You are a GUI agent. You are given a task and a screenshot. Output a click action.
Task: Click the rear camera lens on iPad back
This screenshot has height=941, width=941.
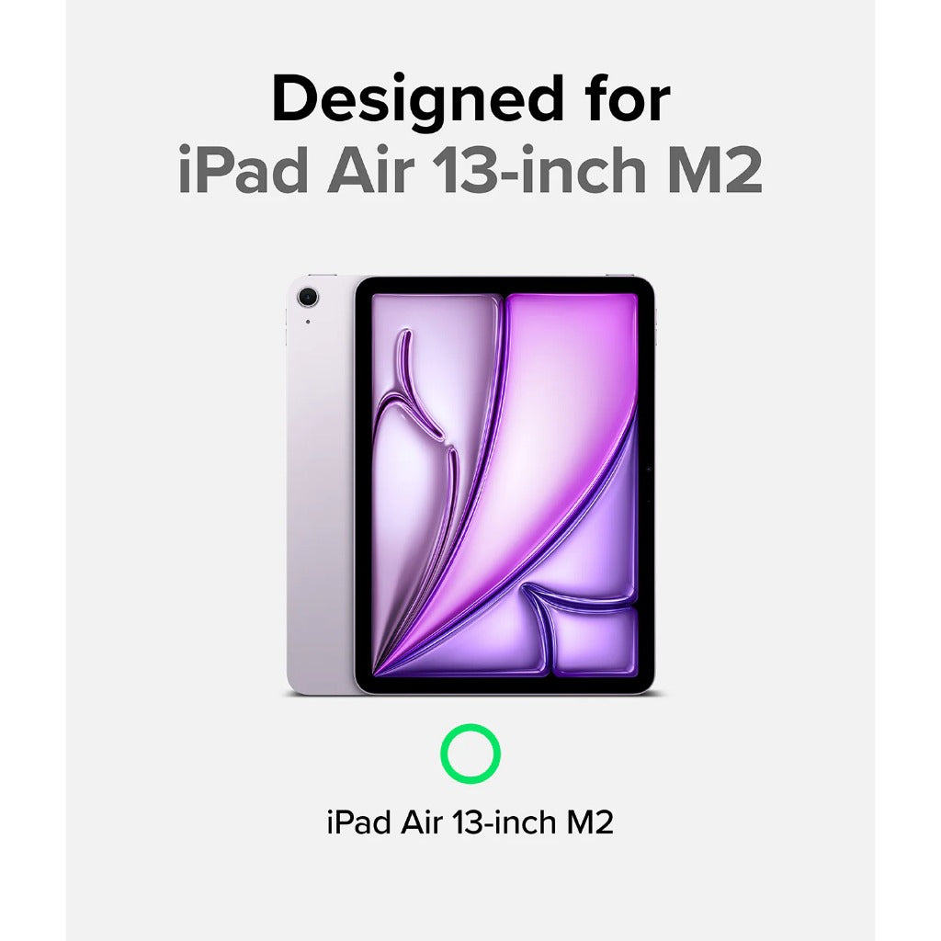(309, 296)
